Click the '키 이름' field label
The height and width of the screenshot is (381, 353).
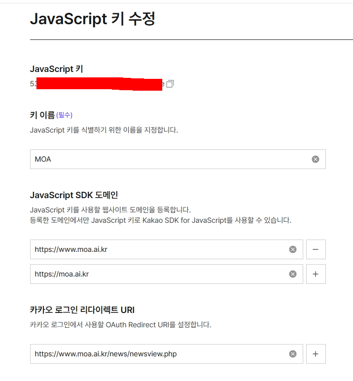click(x=42, y=115)
